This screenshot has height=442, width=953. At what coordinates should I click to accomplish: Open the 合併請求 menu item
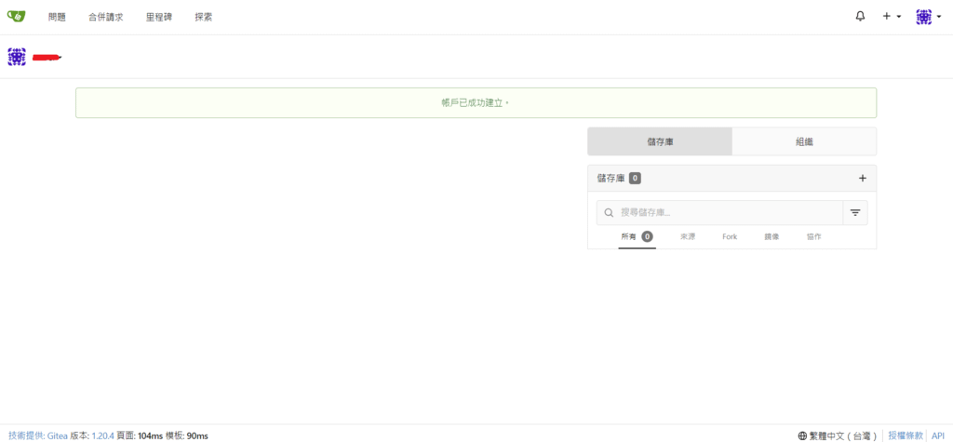(x=106, y=17)
